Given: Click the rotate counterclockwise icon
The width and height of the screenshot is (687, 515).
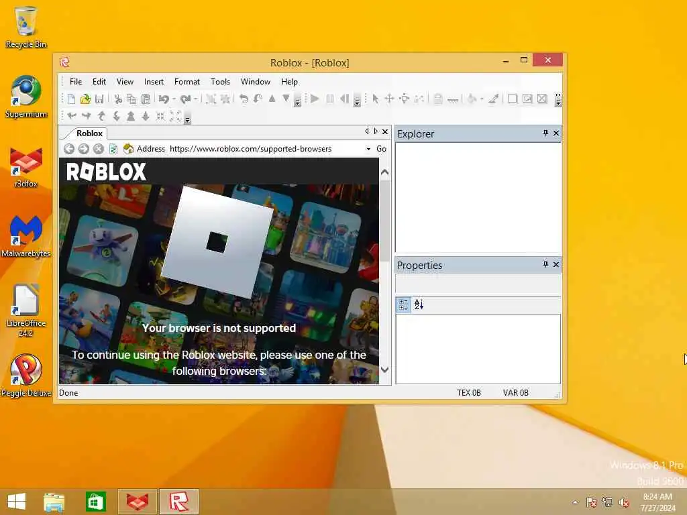Looking at the screenshot, I should coord(244,99).
